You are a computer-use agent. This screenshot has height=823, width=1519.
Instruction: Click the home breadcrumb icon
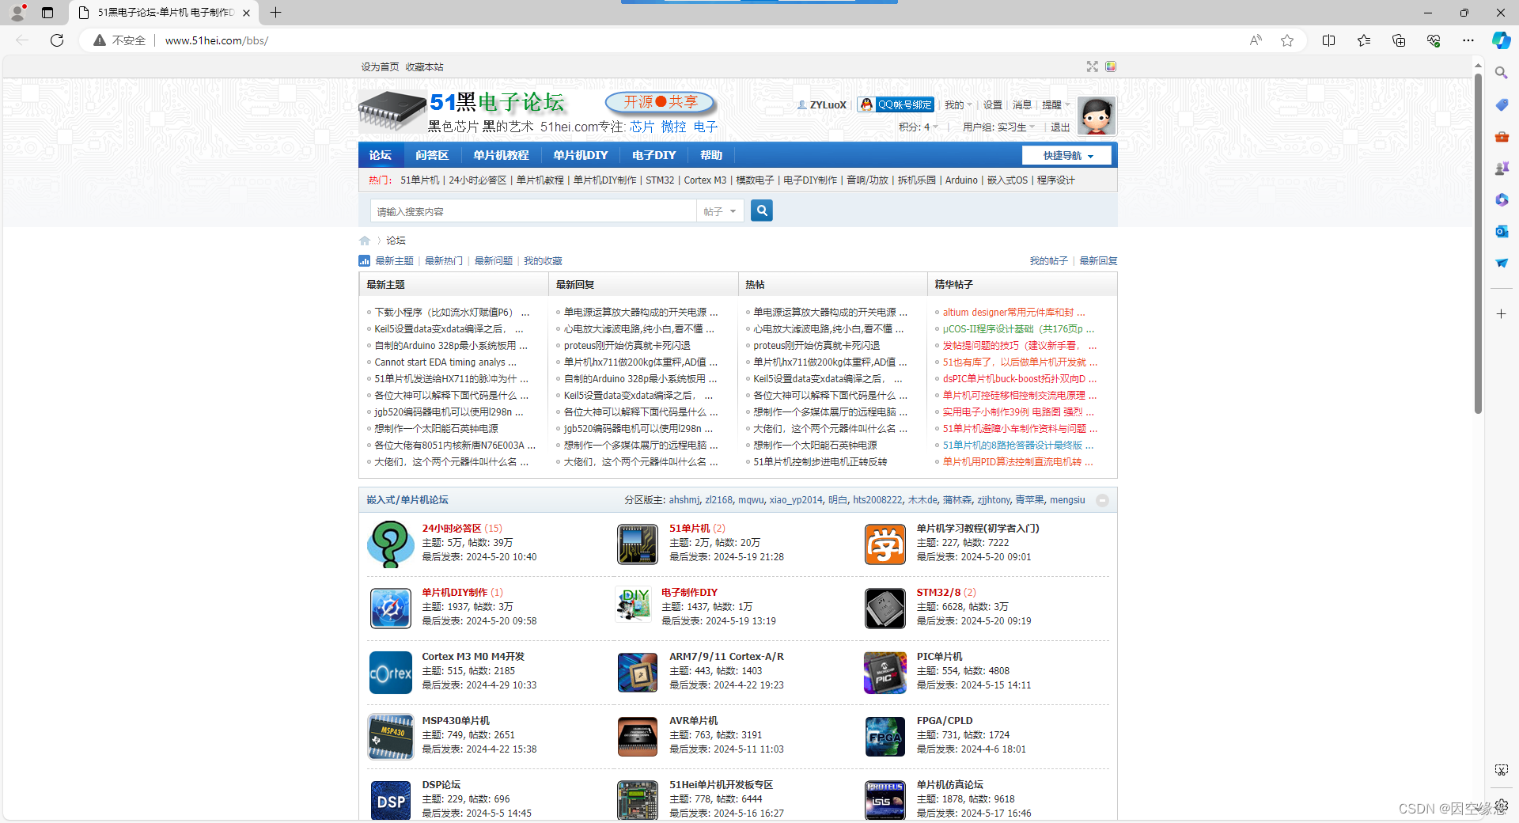[x=365, y=241]
